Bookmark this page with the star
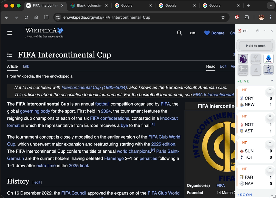Image resolution: width=276 pixels, height=198 pixels. 223,17
